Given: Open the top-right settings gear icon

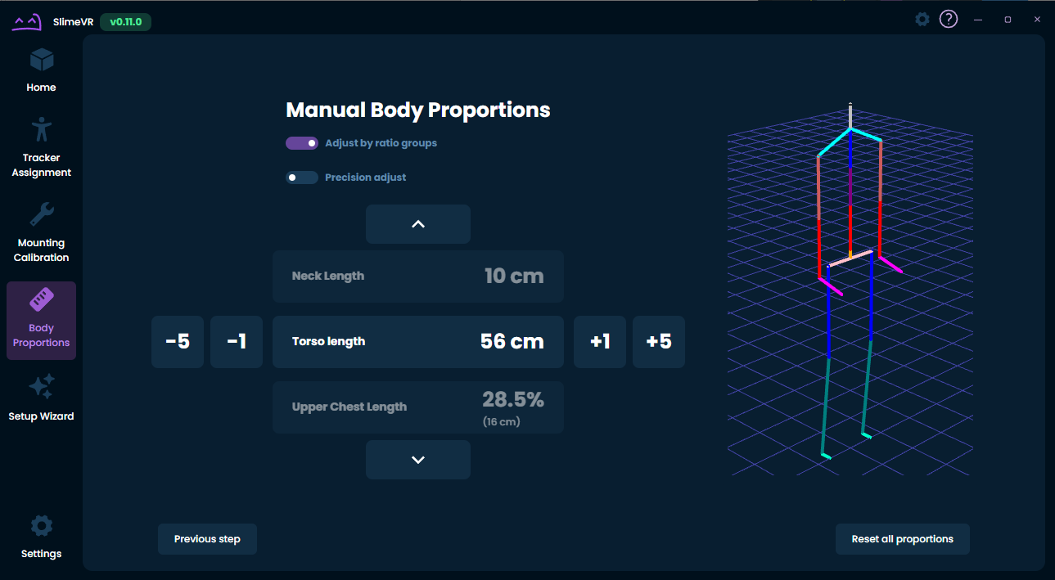Looking at the screenshot, I should click(922, 19).
